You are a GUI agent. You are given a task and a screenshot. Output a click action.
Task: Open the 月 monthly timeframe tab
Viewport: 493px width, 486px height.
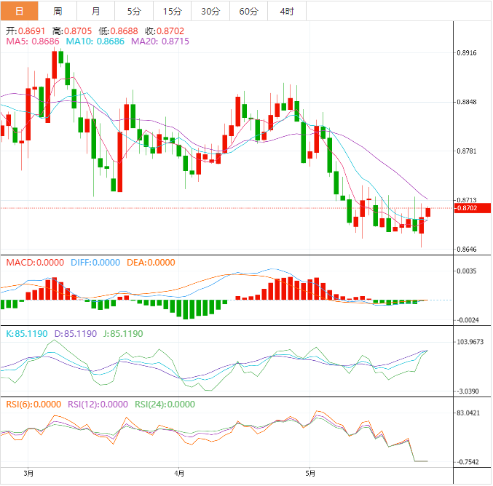pos(96,11)
